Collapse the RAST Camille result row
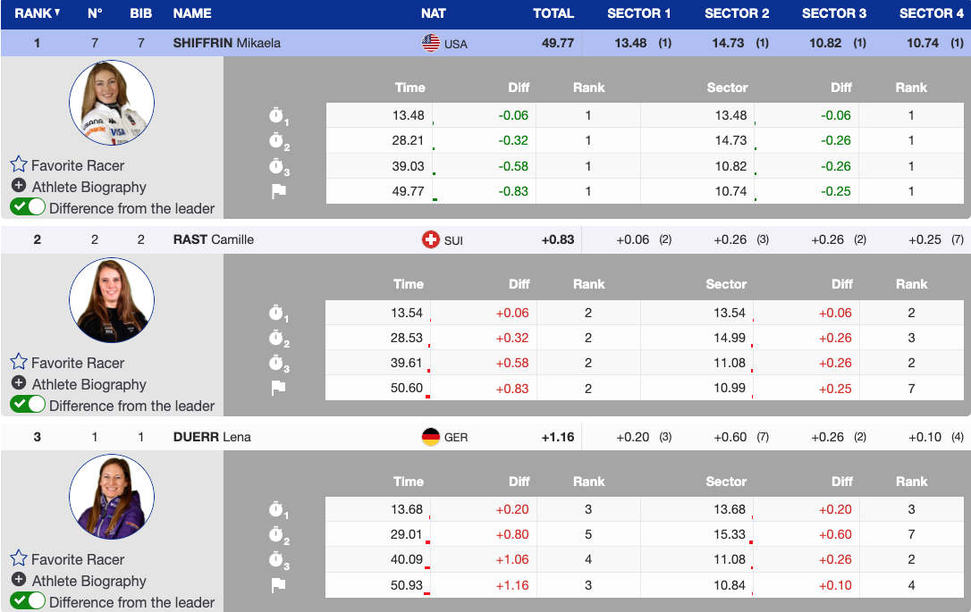Screen dimensions: 971x612 (x=213, y=239)
